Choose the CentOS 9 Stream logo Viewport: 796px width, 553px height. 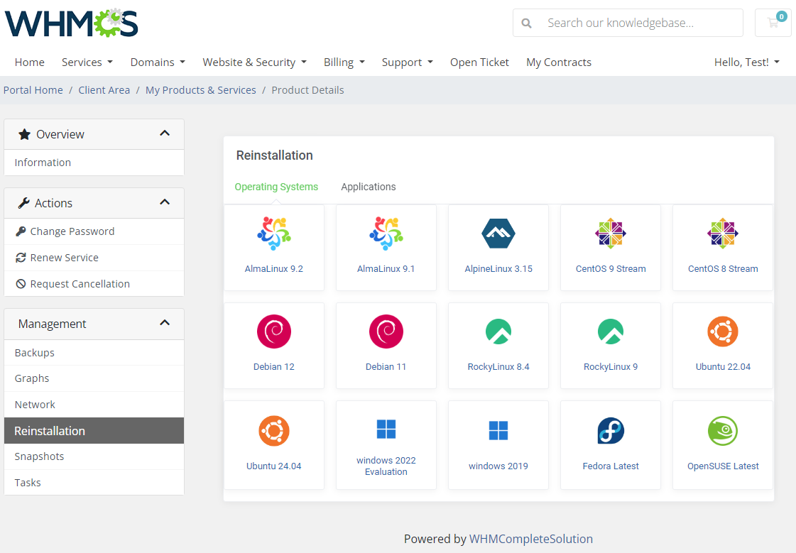point(611,234)
